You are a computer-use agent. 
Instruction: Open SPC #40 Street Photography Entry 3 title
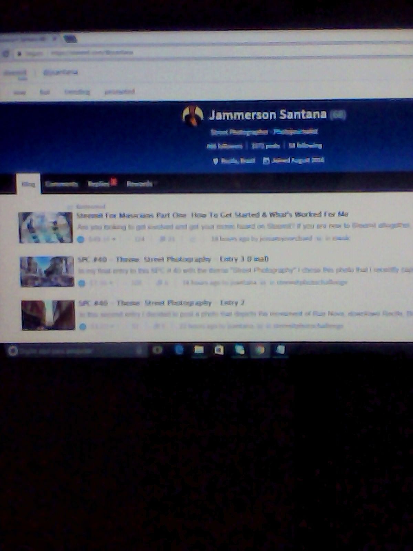click(x=173, y=259)
